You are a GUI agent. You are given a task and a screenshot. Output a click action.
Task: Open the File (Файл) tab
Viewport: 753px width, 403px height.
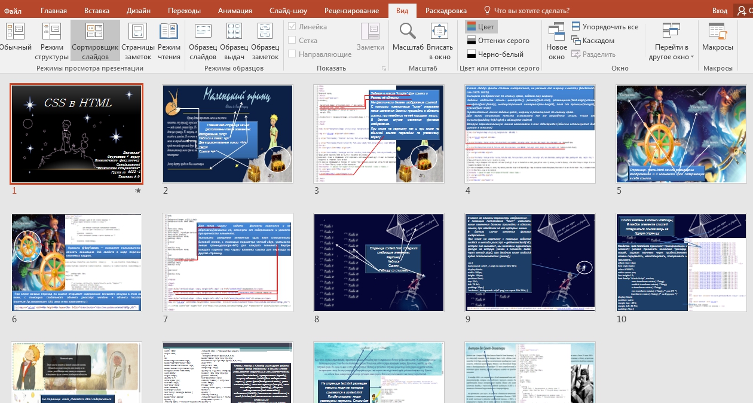[x=13, y=10]
